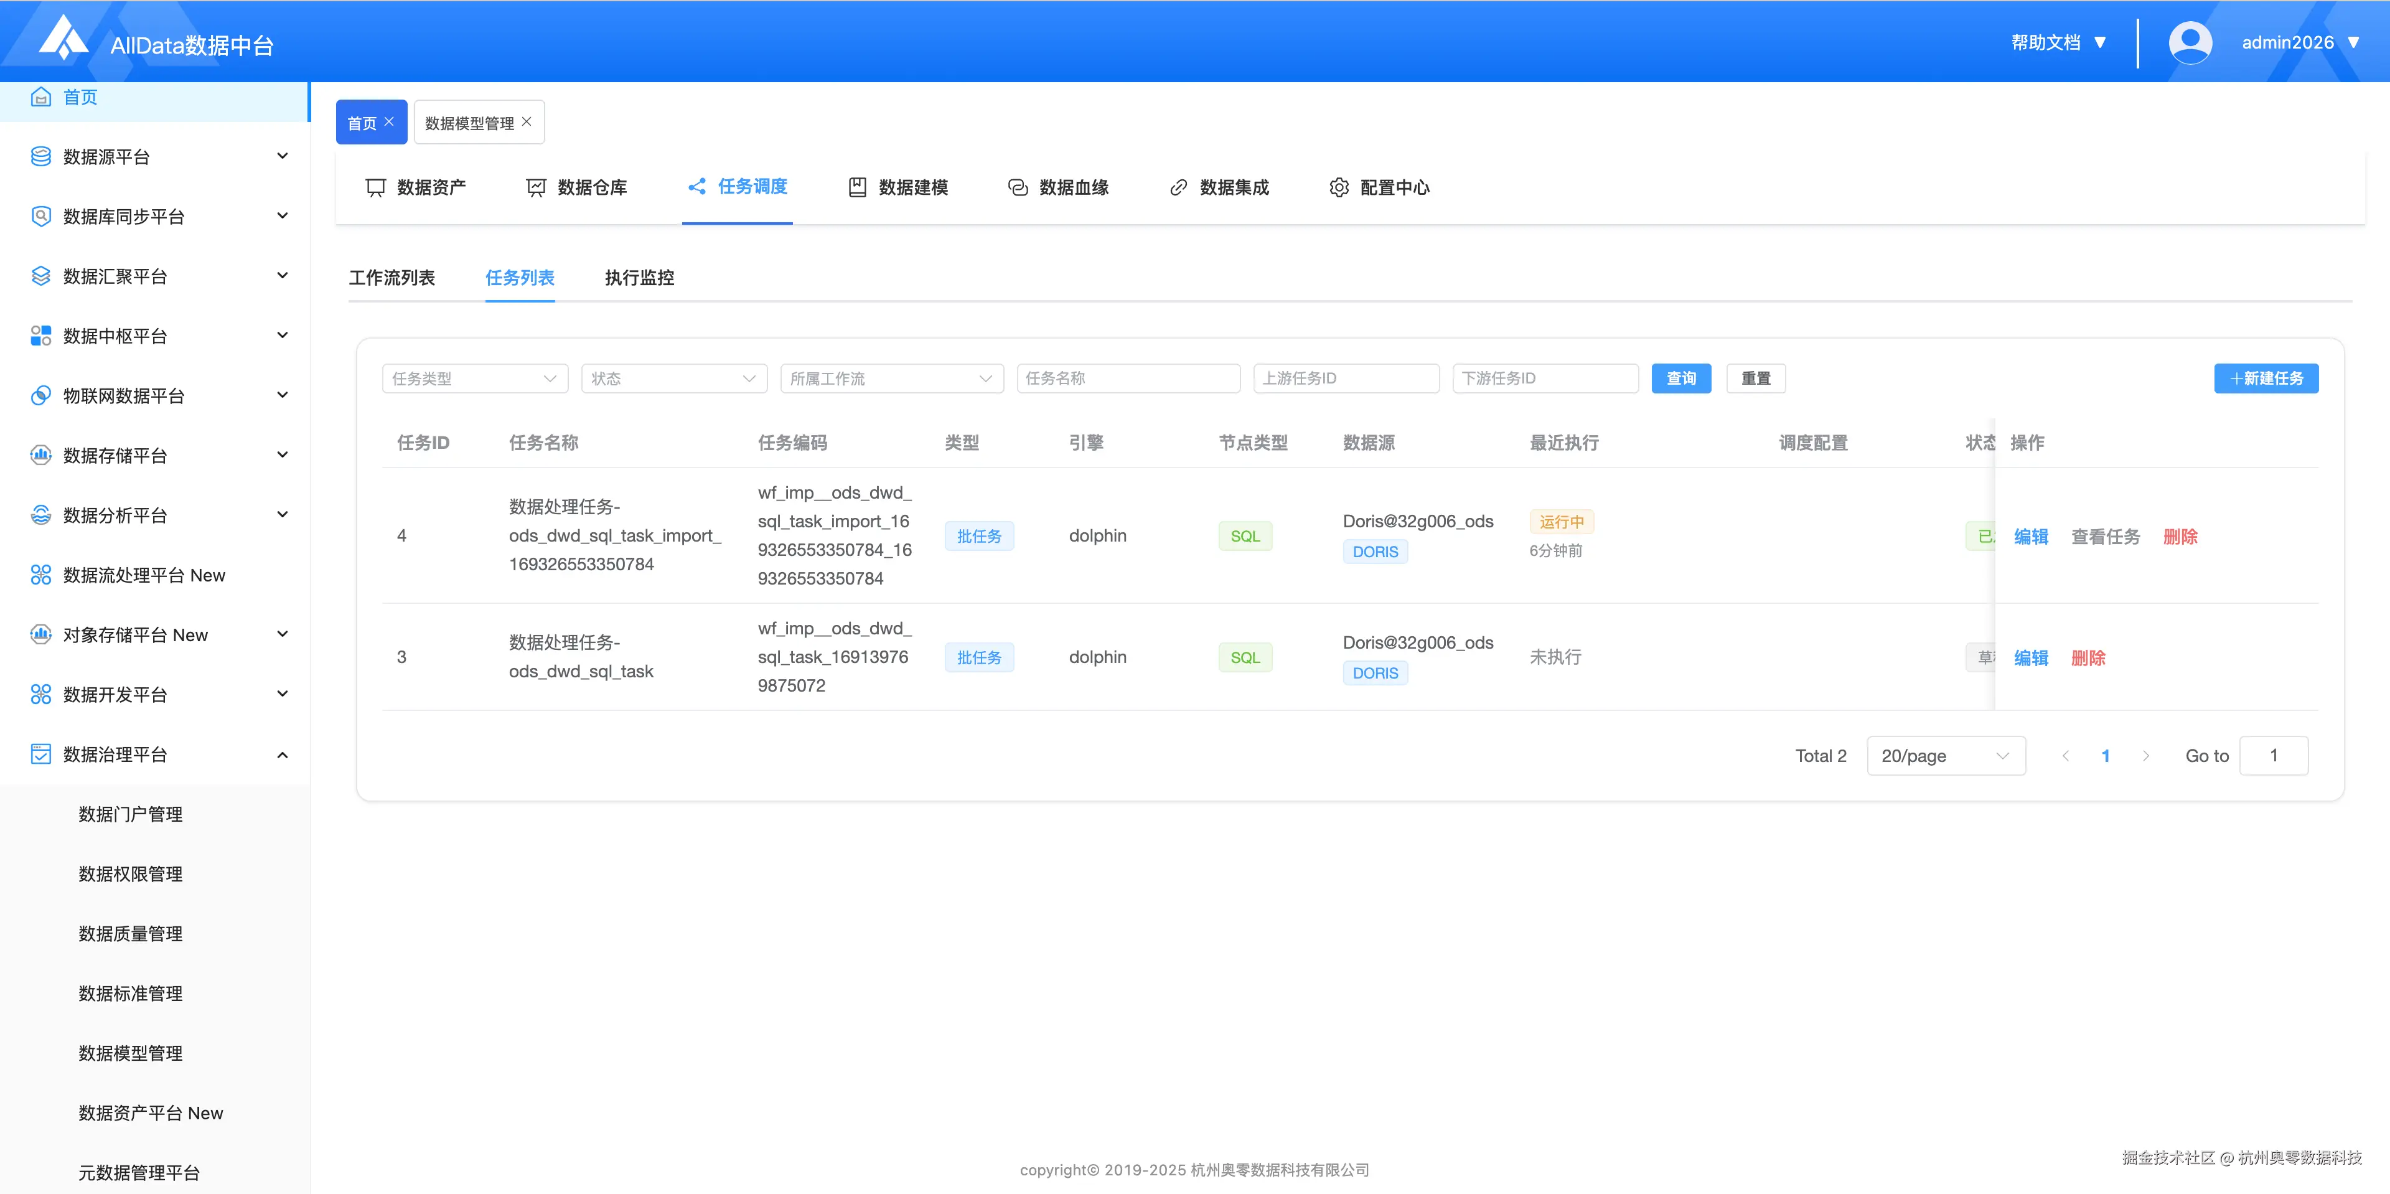This screenshot has width=2390, height=1194.
Task: Click the 数据血缘 link icon
Action: coord(1018,187)
